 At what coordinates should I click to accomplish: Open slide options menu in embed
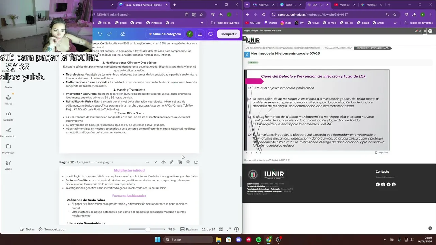[260, 152]
